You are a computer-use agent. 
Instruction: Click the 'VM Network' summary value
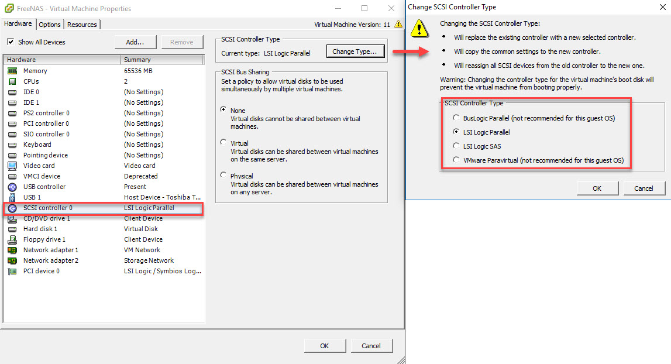pyautogui.click(x=142, y=250)
